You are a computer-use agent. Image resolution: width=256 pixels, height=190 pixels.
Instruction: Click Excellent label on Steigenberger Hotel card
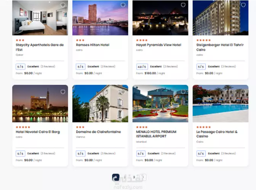pos(214,66)
